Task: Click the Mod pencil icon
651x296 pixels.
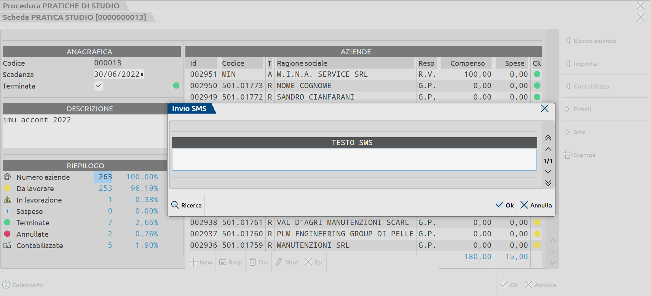Action: (279, 262)
